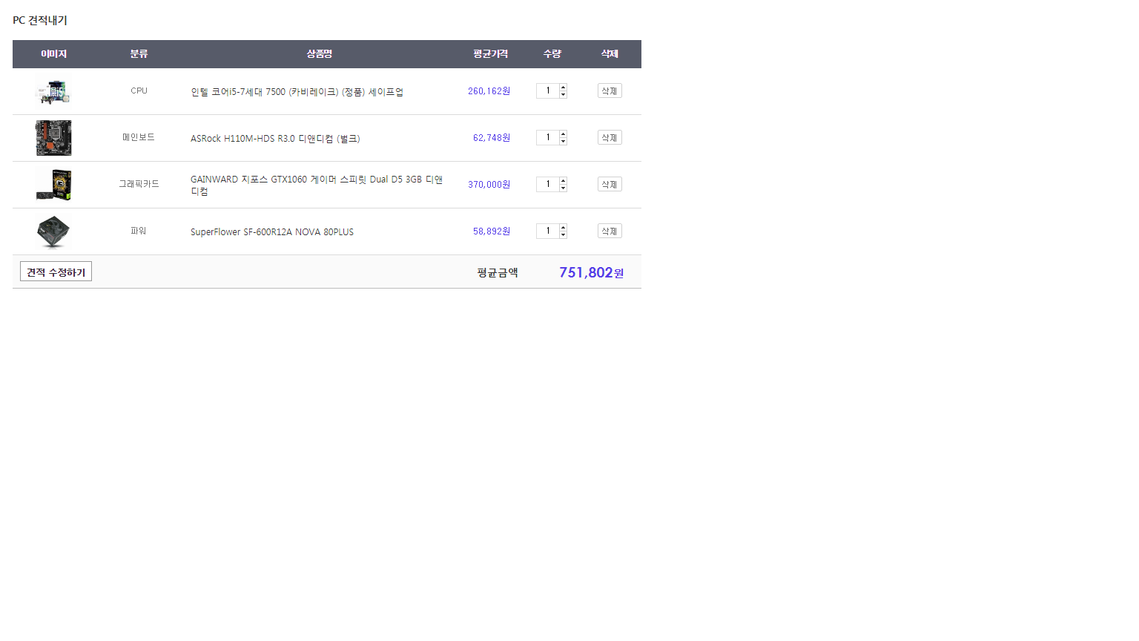Increase quantity for the ASRock motherboard row
This screenshot has width=1139, height=641.
click(x=563, y=134)
